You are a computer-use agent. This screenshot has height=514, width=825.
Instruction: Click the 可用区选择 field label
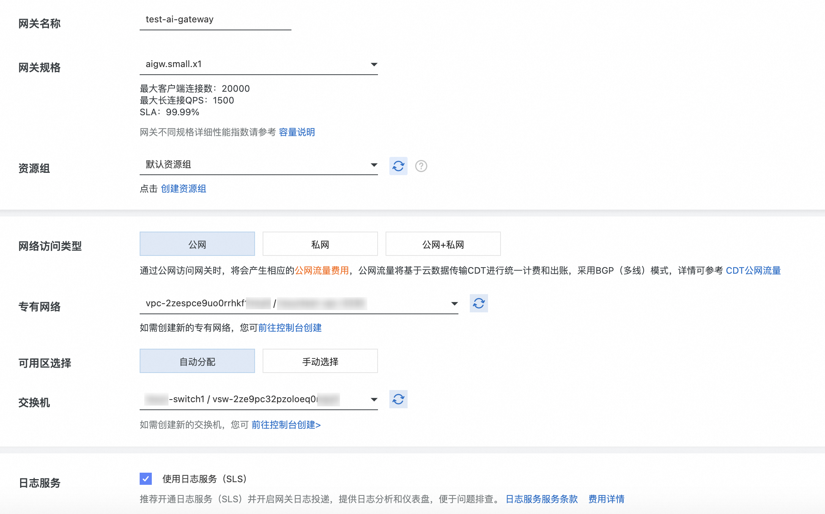click(45, 363)
